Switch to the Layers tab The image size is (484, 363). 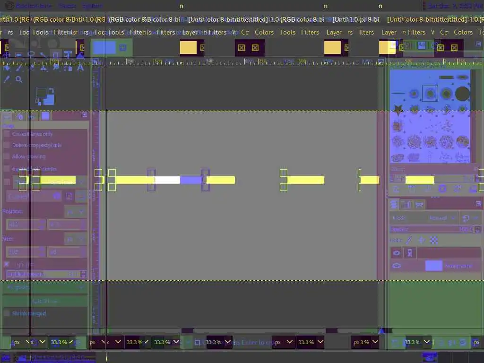[394, 204]
